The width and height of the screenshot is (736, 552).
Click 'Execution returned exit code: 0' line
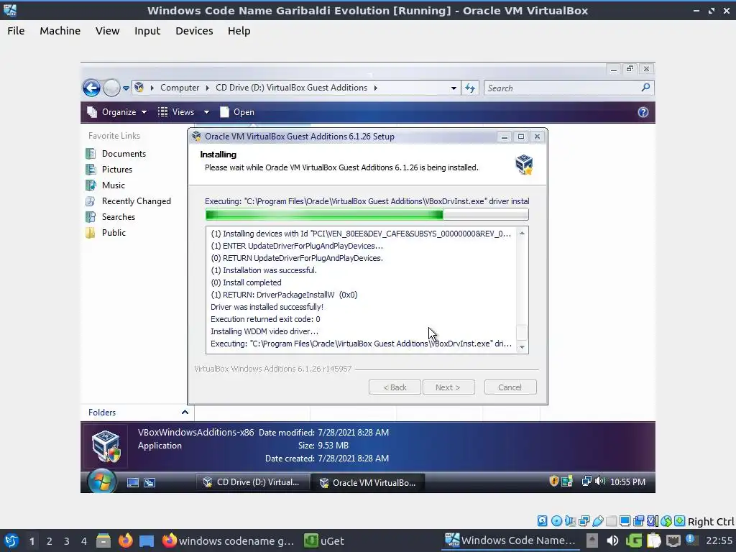265,319
